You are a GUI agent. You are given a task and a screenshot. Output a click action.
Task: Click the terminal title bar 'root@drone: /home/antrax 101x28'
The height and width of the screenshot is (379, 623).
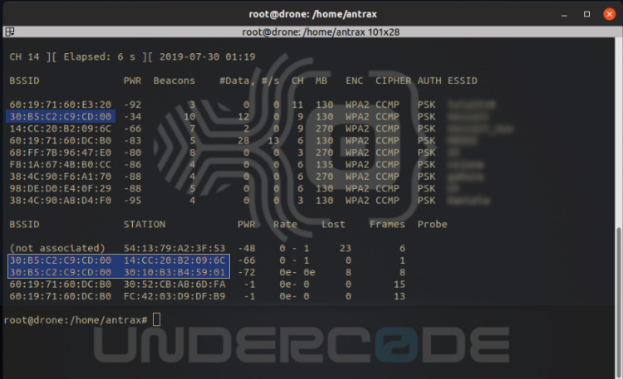tap(321, 32)
